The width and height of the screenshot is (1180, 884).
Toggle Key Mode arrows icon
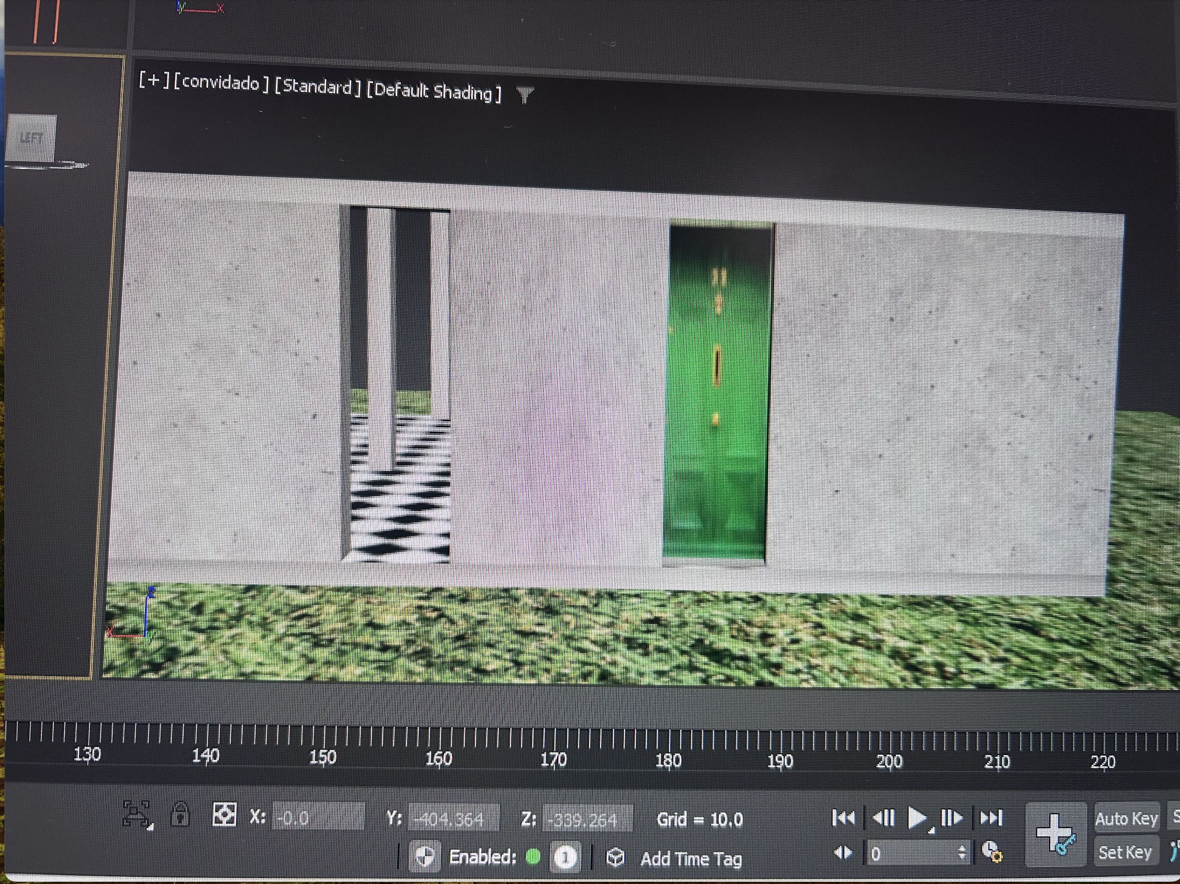click(x=843, y=853)
